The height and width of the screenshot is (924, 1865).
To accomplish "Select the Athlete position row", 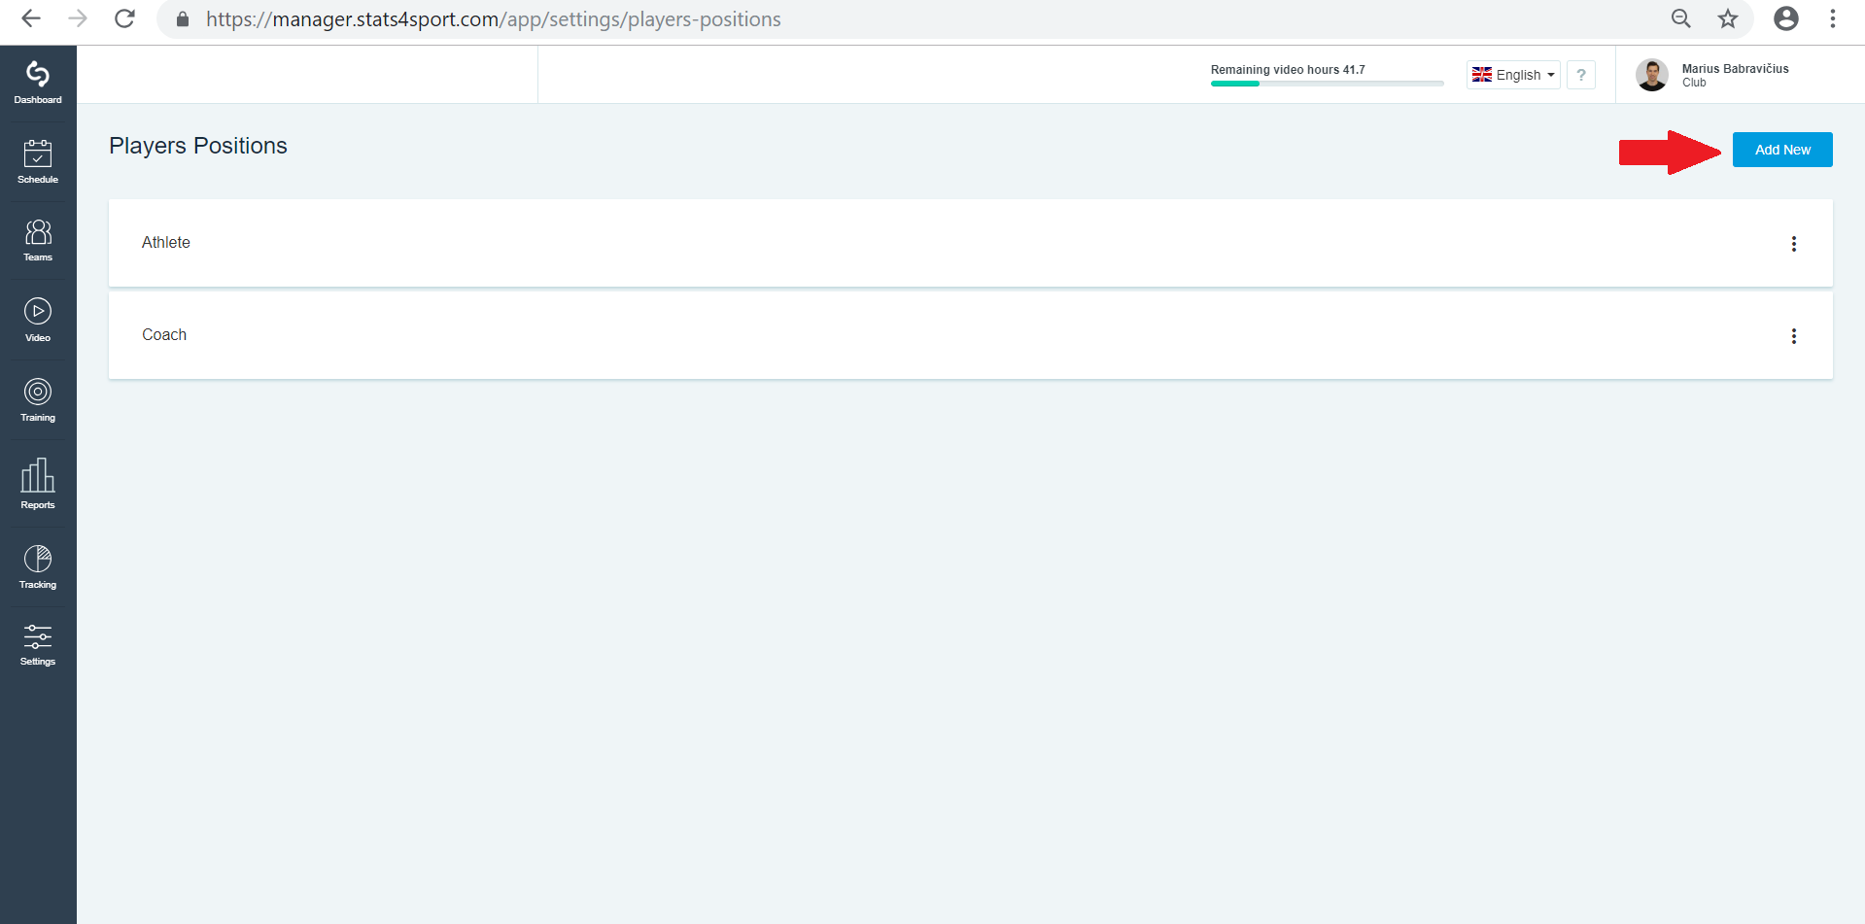I will 970,243.
